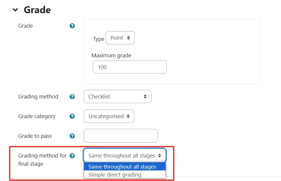Click inside the Maximum grade field
The width and height of the screenshot is (281, 181).
click(130, 67)
